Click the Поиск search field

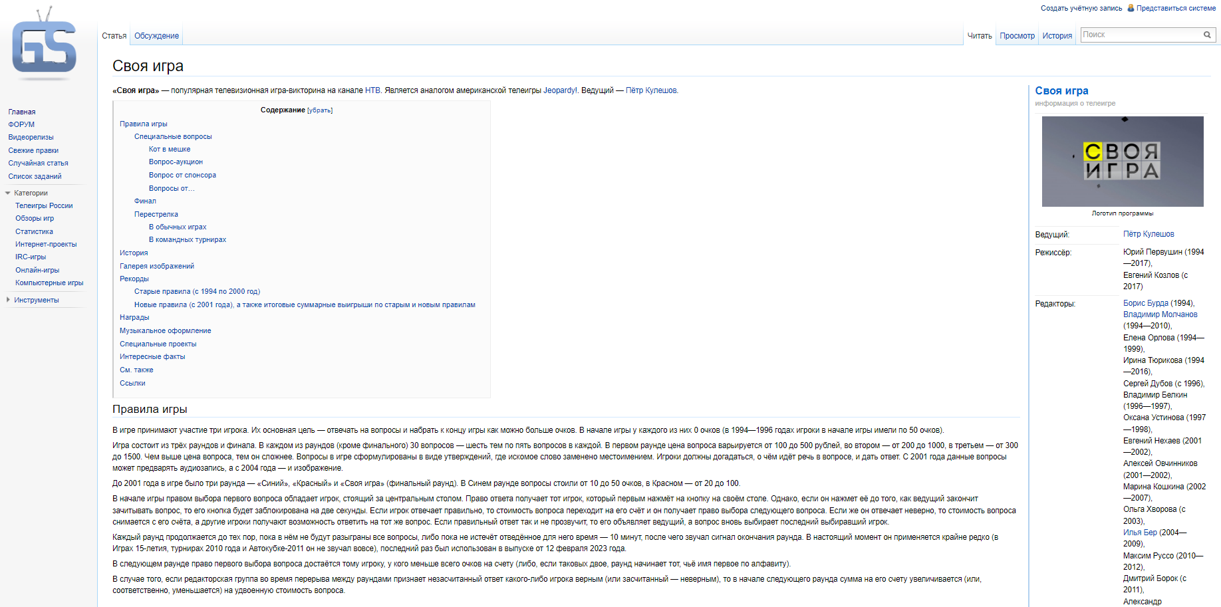pyautogui.click(x=1141, y=35)
